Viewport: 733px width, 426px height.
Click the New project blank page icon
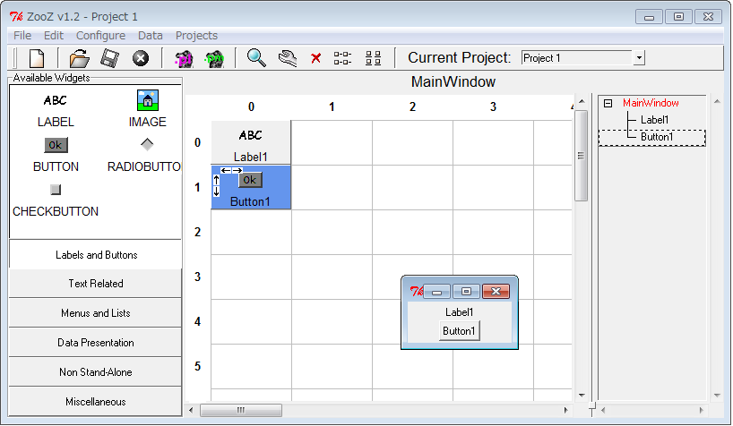(37, 58)
